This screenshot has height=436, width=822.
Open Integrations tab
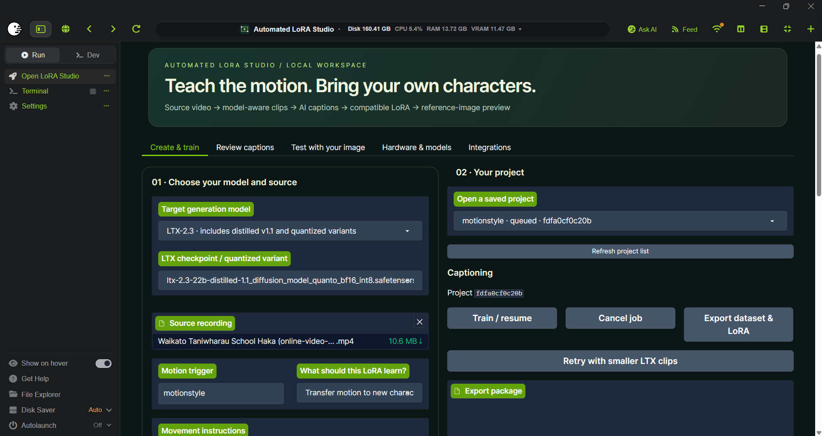[490, 147]
